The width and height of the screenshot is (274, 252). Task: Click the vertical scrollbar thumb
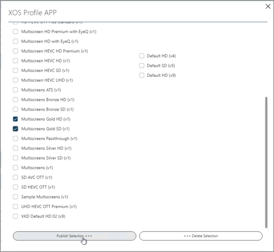coord(266,163)
